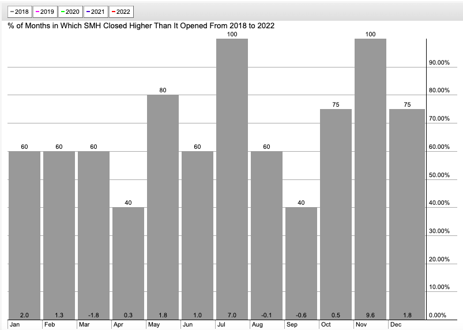The height and width of the screenshot is (330, 463).
Task: Click the 40 value above the Apr bar
Action: tap(128, 202)
